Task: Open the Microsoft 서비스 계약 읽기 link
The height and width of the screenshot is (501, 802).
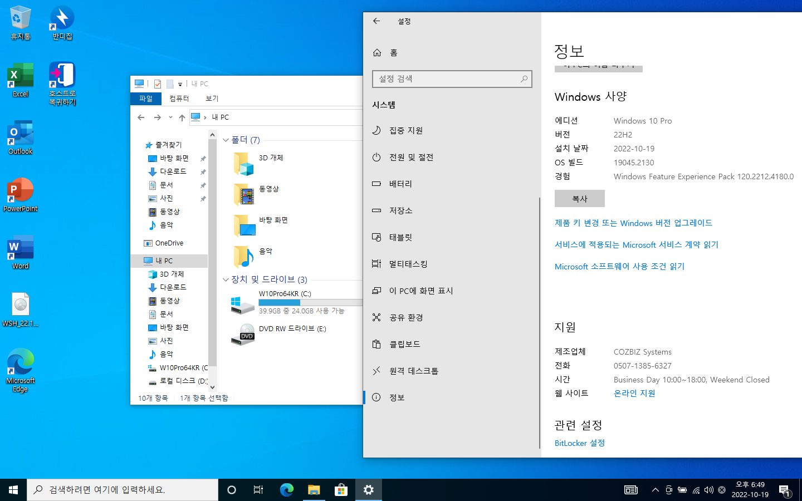Action: tap(637, 244)
